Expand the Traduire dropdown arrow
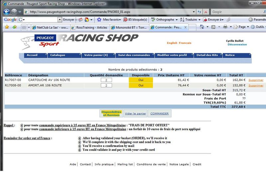The image size is (266, 175). 199,20
